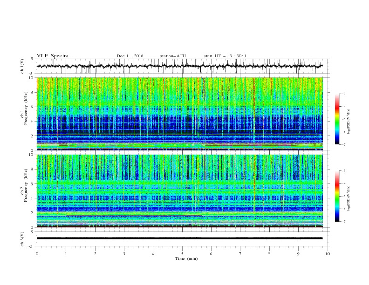
Task: Click the "10" kHz tick of ch.2 spectrogram
Action: 32,155
